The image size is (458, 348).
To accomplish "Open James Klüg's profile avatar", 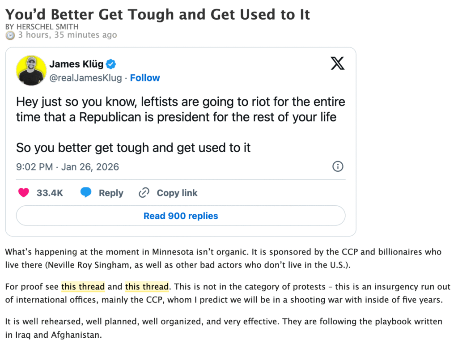I will point(31,70).
